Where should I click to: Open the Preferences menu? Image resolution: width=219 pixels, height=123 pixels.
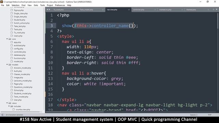pos(60,5)
